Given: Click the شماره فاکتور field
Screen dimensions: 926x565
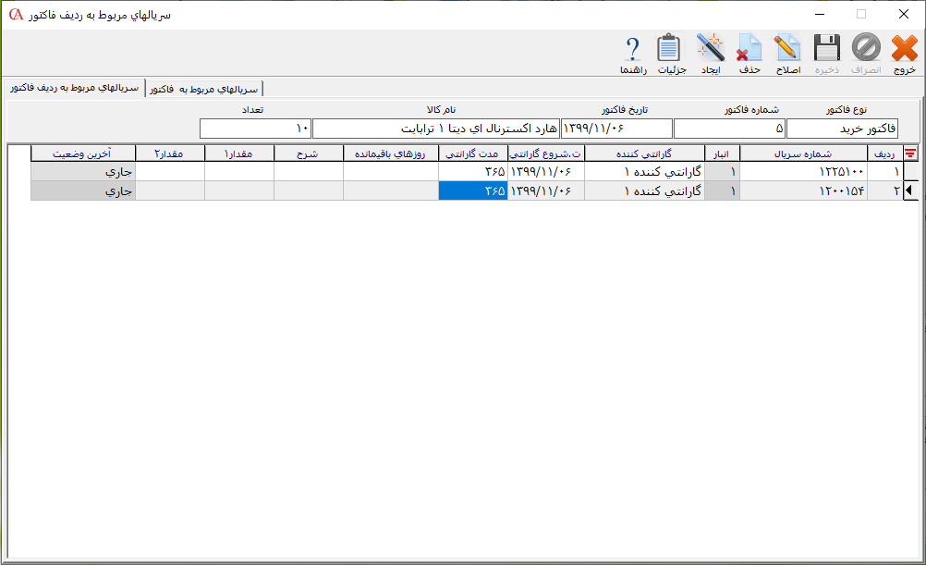Looking at the screenshot, I should tap(729, 128).
